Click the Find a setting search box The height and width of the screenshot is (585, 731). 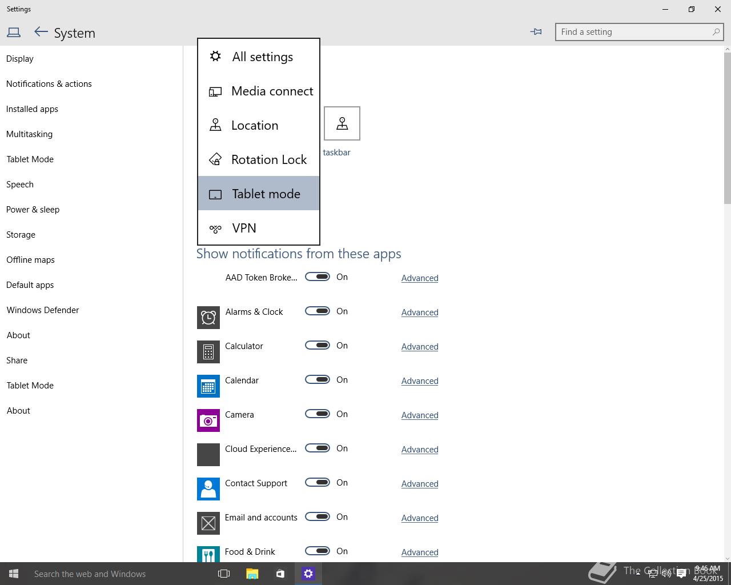point(634,32)
